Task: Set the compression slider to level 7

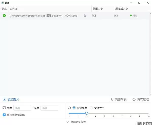Action: [x=122, y=113]
